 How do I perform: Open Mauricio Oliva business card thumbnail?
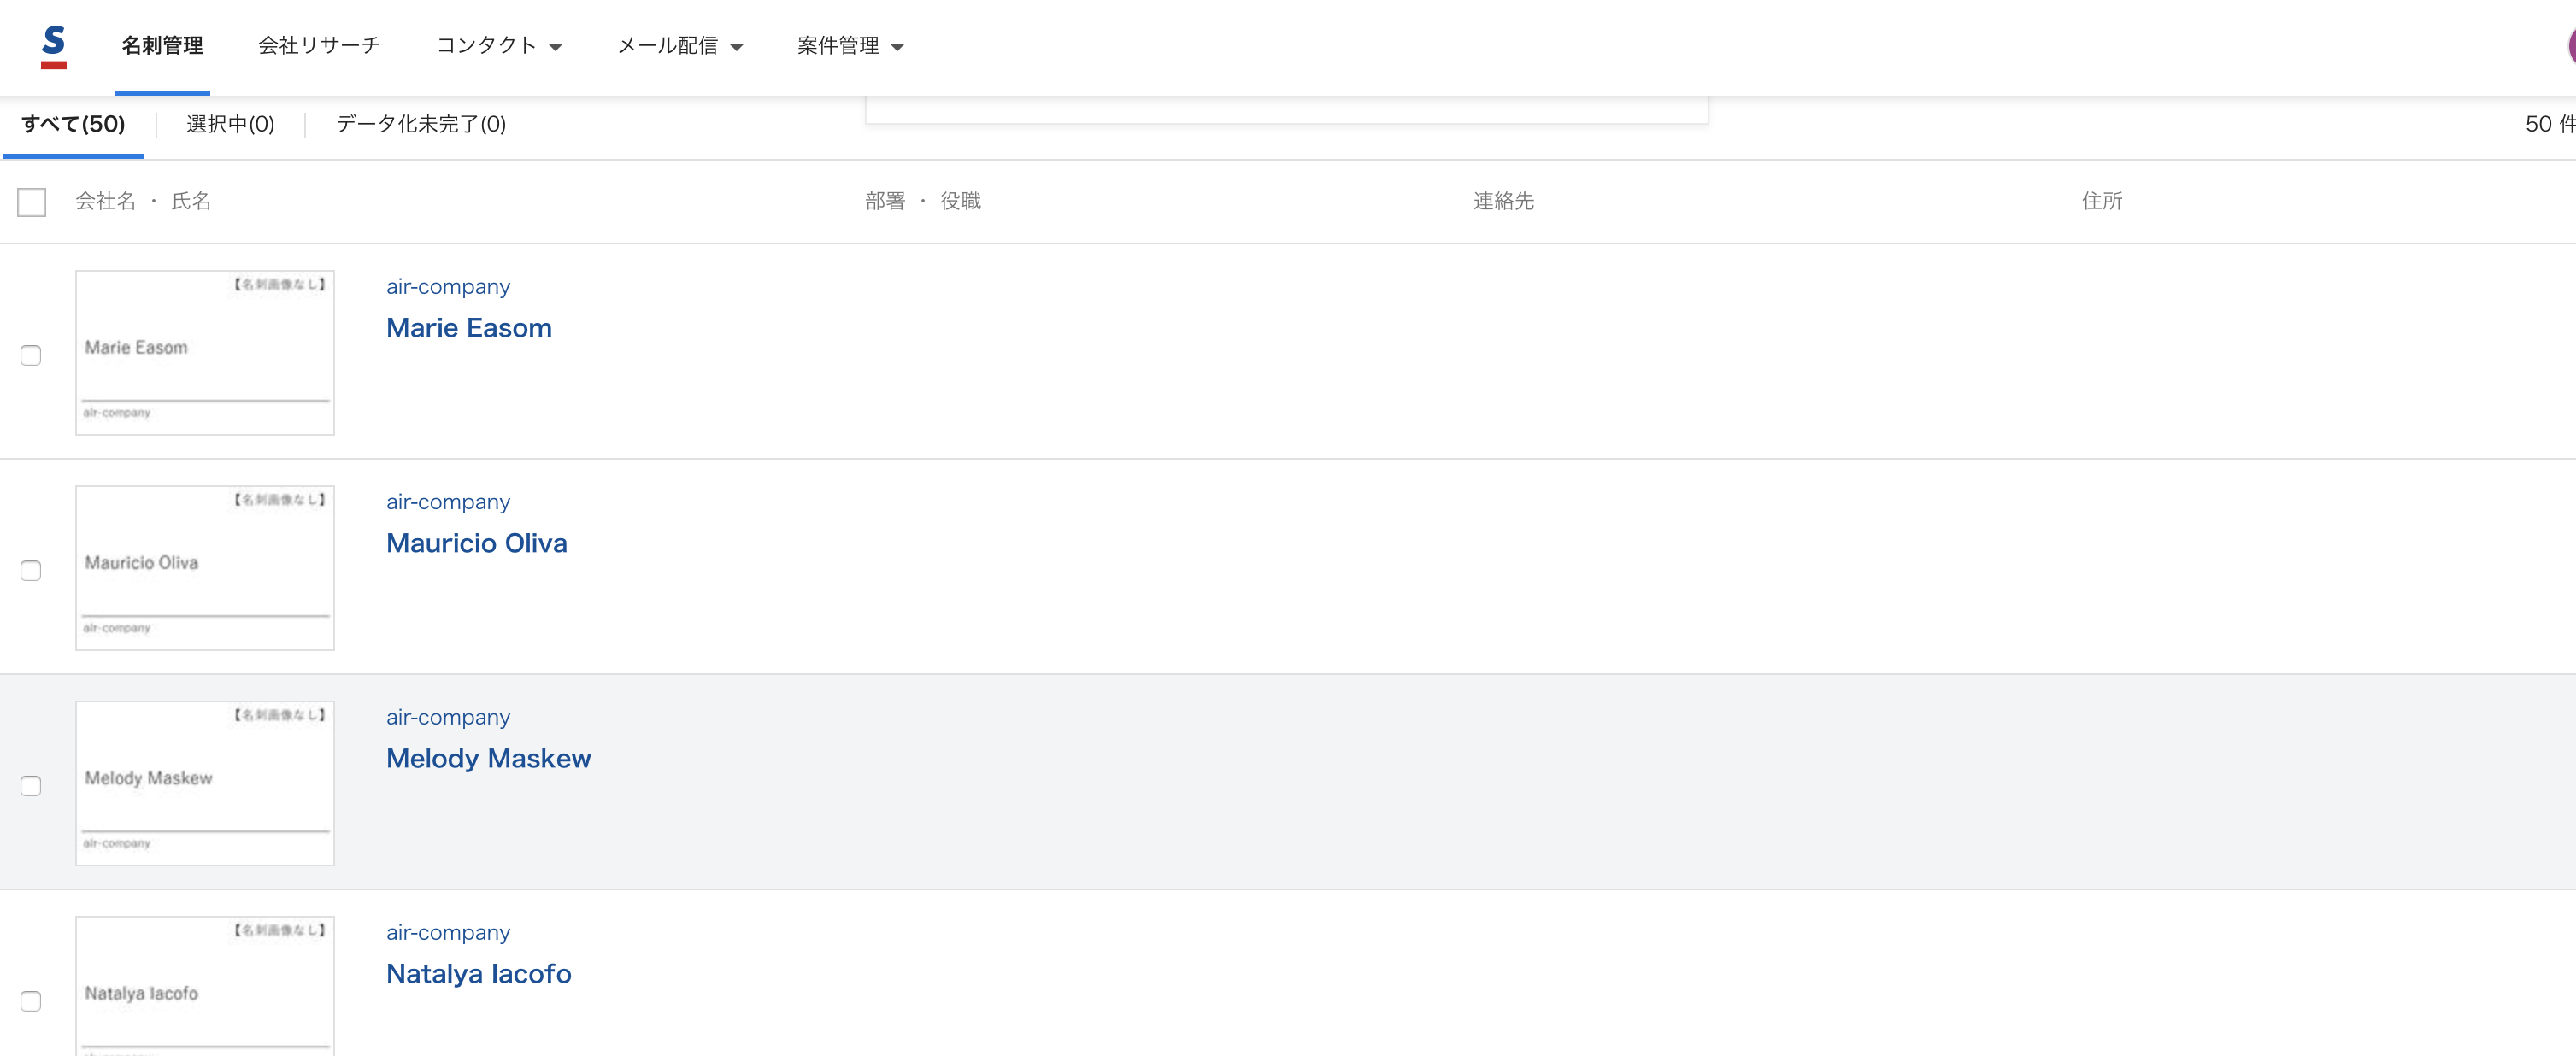[205, 568]
